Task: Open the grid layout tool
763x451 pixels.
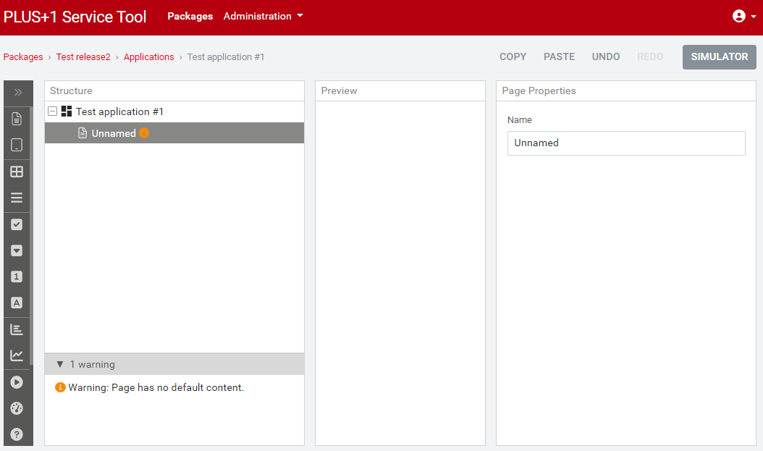Action: (x=17, y=172)
